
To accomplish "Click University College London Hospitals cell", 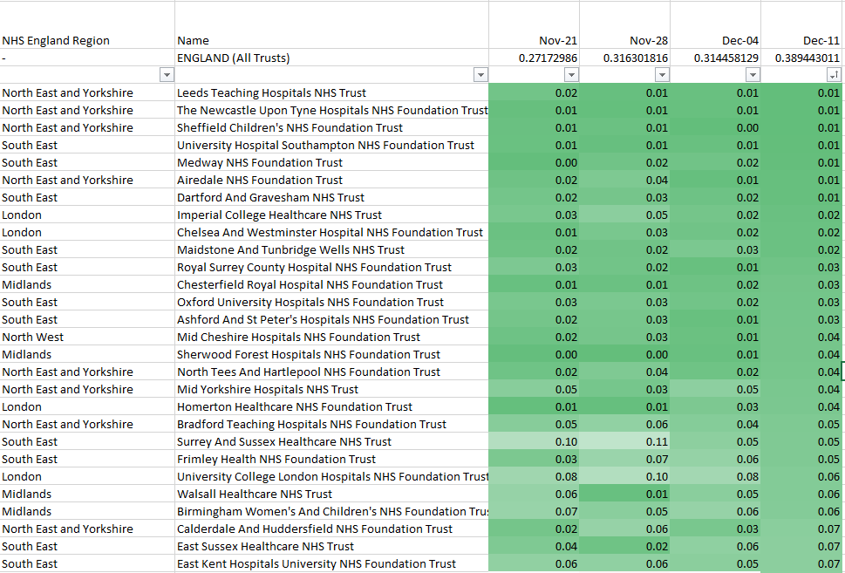I will click(332, 476).
